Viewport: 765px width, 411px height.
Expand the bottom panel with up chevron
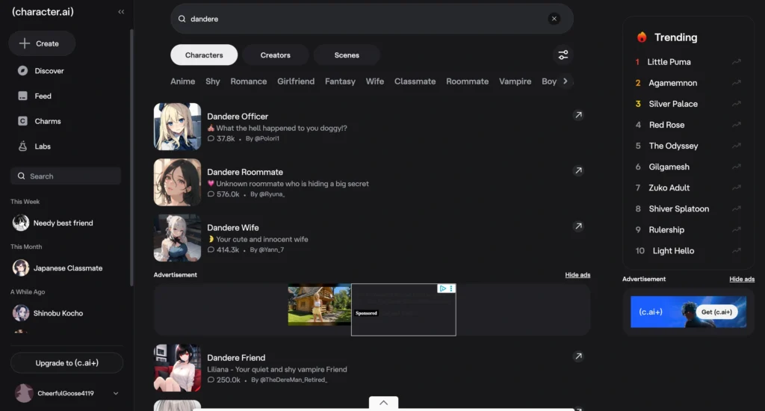(x=383, y=403)
